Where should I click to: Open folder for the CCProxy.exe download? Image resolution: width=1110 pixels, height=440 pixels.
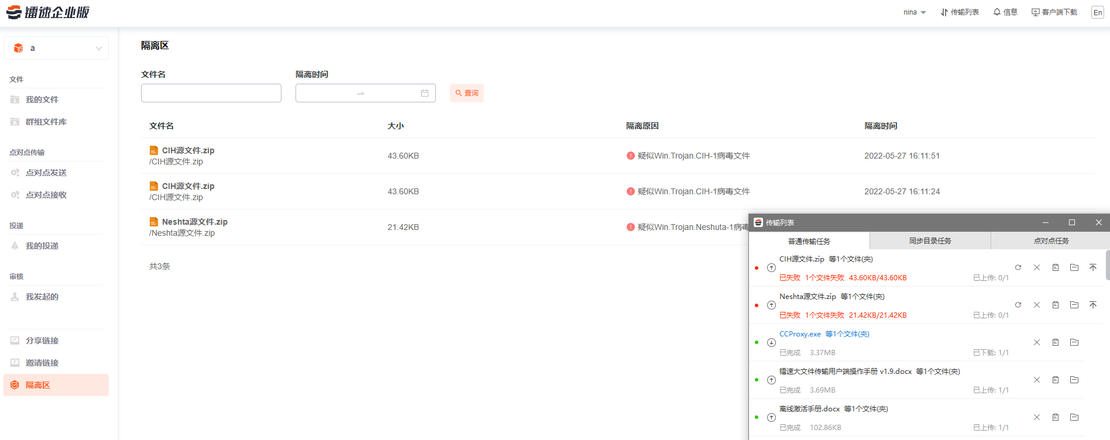pyautogui.click(x=1074, y=342)
